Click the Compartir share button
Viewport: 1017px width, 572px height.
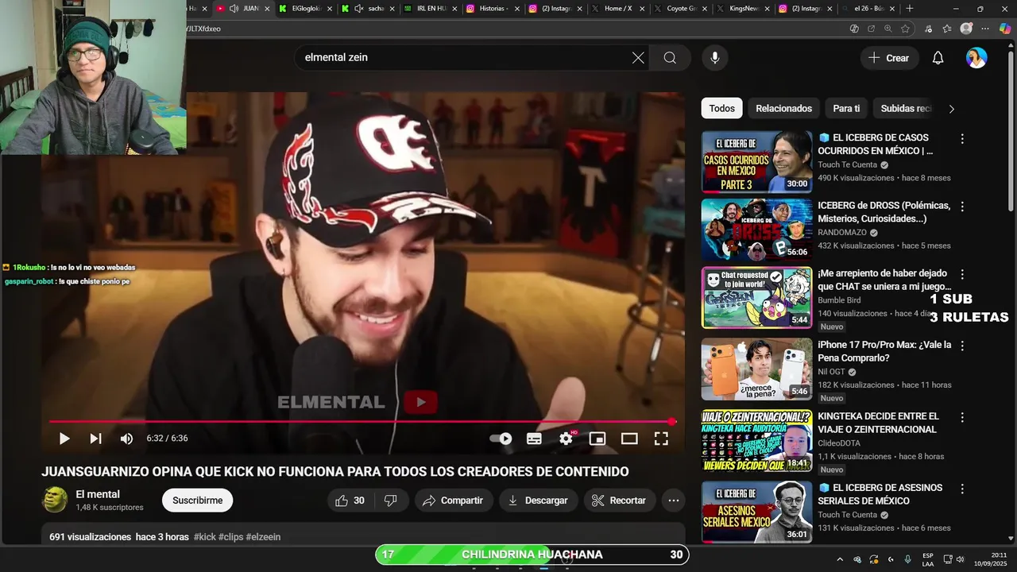tap(453, 500)
